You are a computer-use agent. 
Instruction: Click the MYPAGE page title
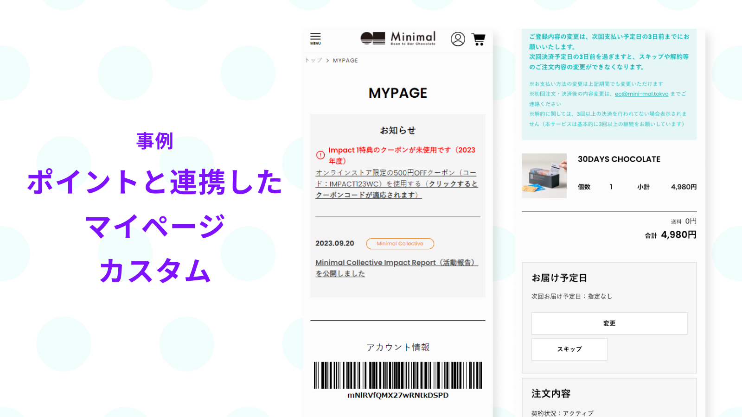click(398, 93)
